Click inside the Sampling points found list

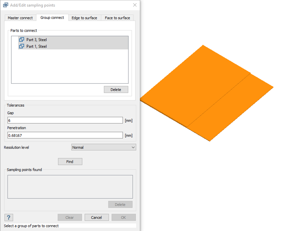(x=70, y=187)
